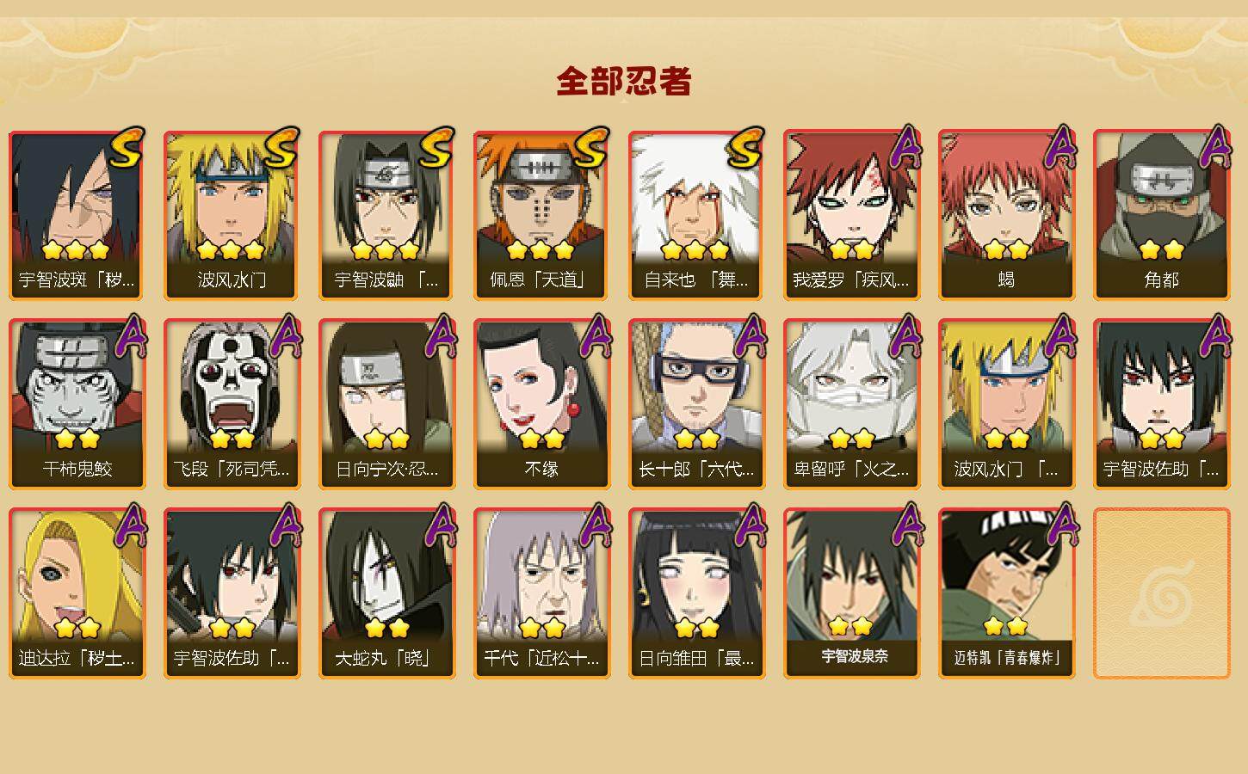Image resolution: width=1248 pixels, height=774 pixels.
Task: Select the 角都 ninja card
Action: tap(1162, 215)
